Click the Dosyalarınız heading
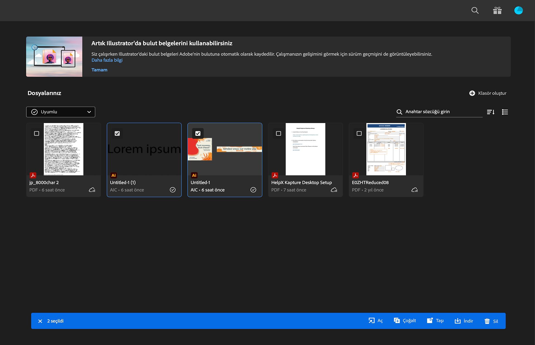The height and width of the screenshot is (345, 535). tap(44, 93)
